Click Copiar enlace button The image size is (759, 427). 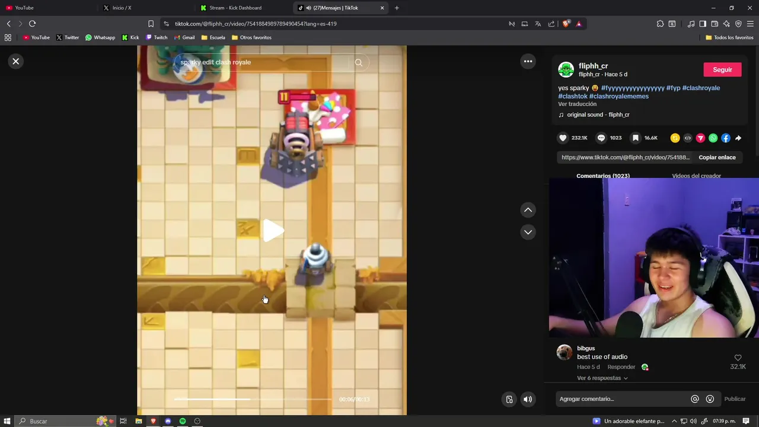click(x=717, y=157)
